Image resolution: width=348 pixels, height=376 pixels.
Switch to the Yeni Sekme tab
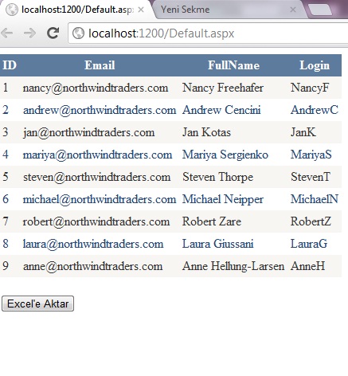[229, 10]
